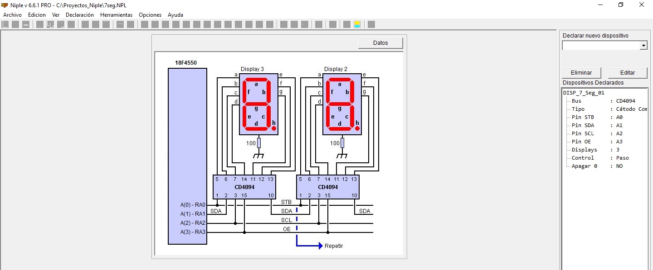Click the CD4094 chip under Display 2
Viewport: 653px width, 270px height.
[328, 187]
